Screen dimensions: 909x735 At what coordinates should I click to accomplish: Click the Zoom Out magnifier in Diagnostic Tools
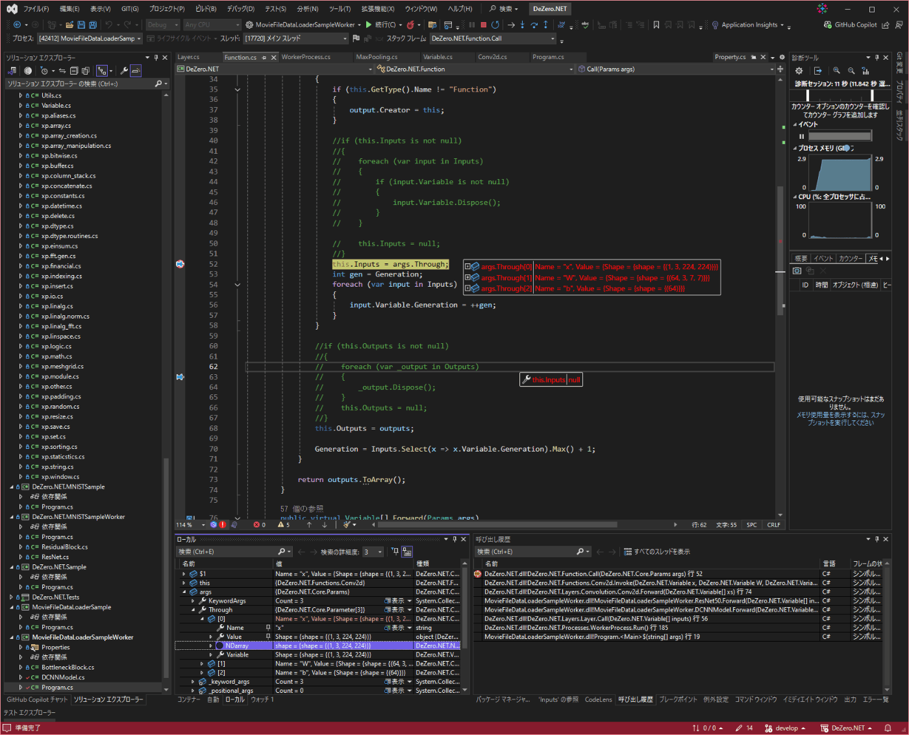[851, 71]
